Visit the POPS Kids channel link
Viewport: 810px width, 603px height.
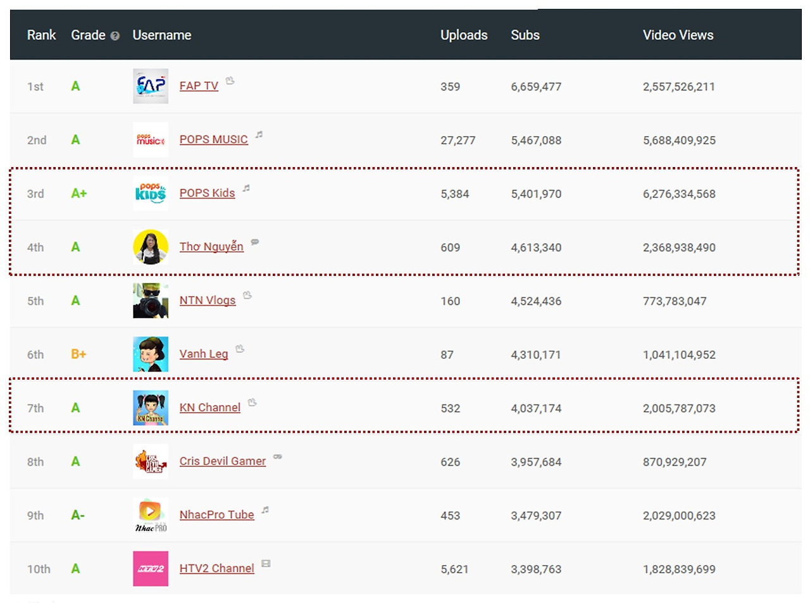coord(207,193)
